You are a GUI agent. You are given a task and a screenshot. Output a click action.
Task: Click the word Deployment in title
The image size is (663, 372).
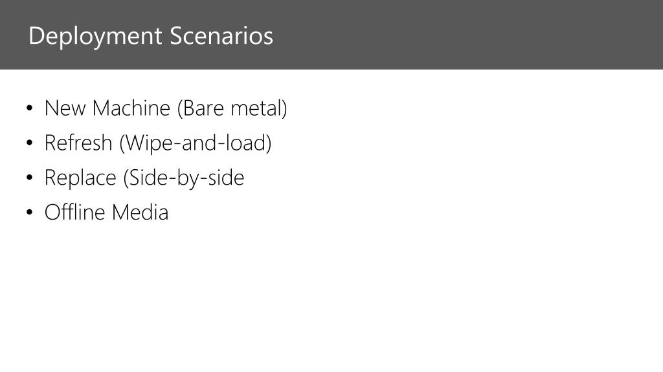pos(96,37)
